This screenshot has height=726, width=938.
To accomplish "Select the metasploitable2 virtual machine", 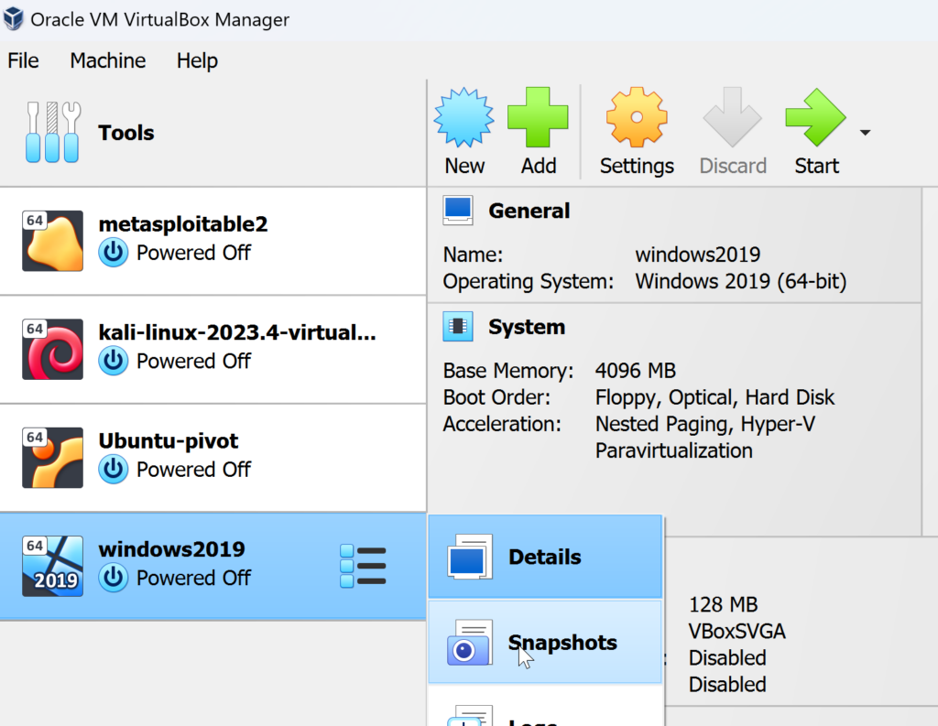I will click(213, 241).
